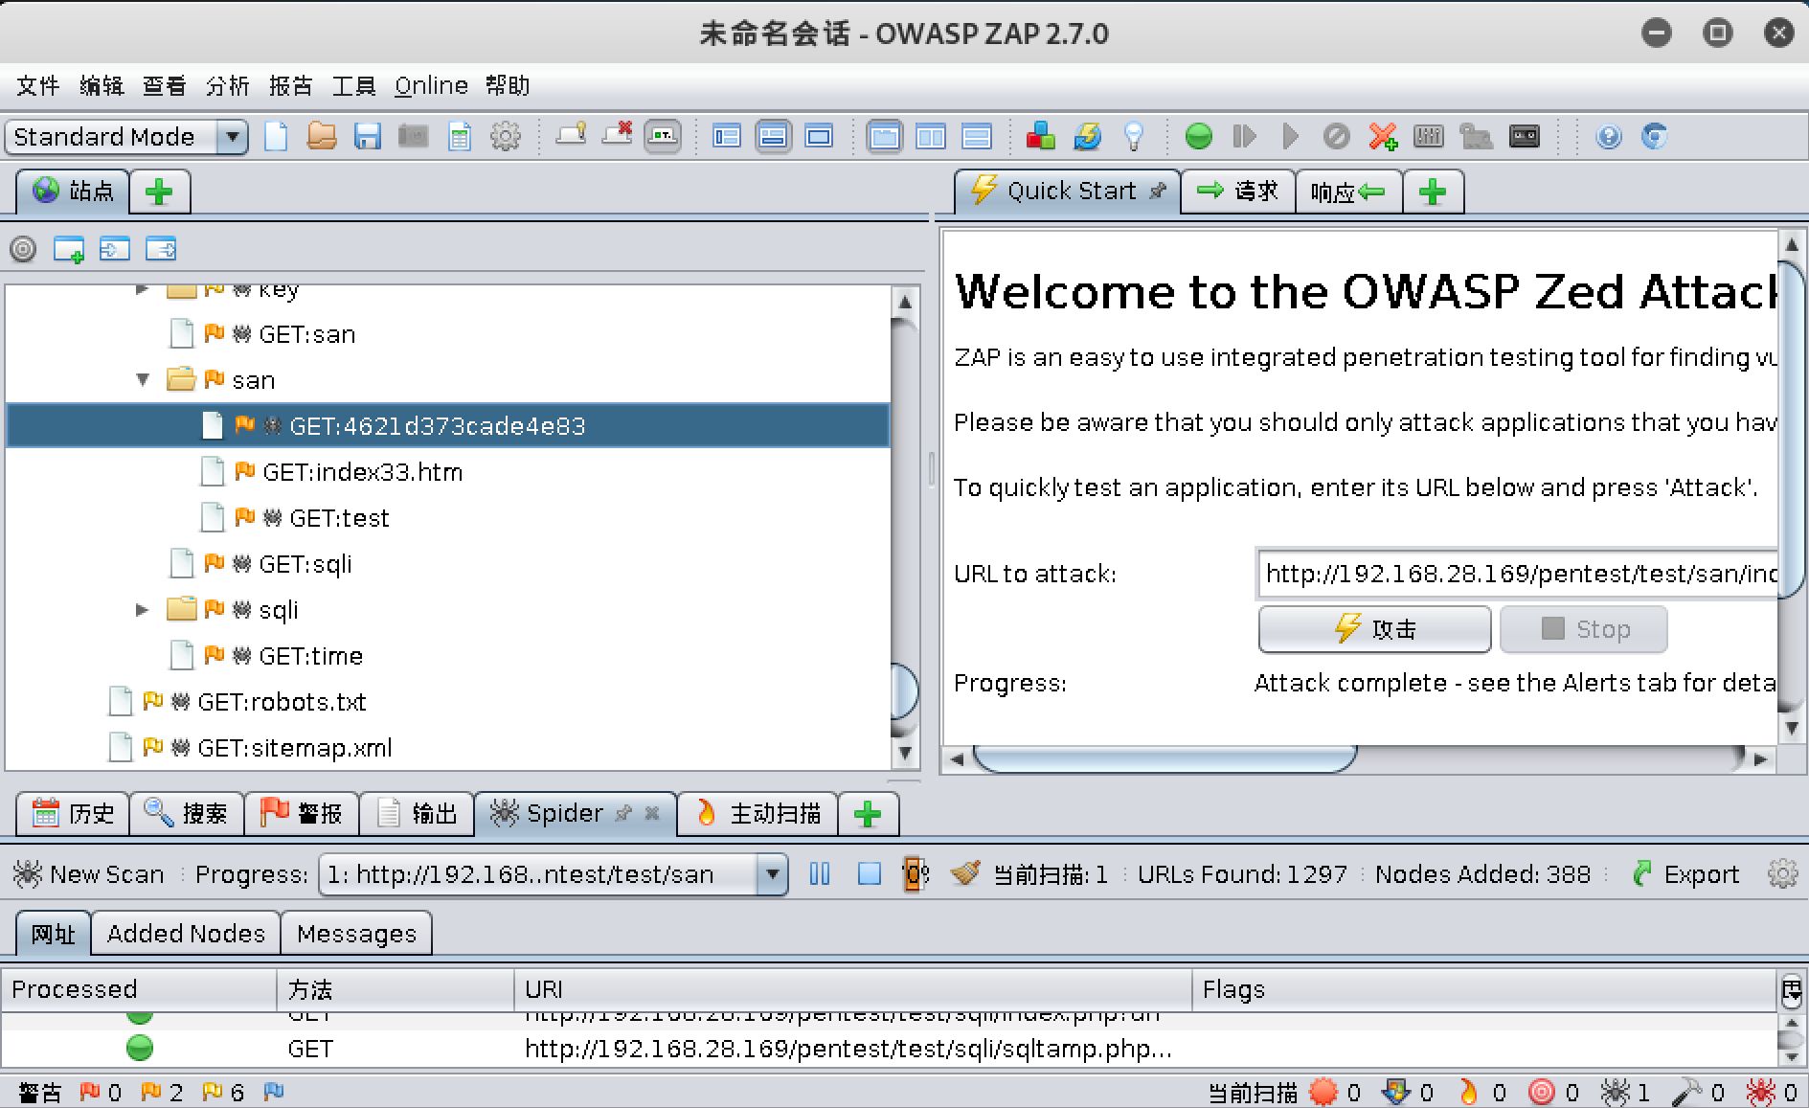Image resolution: width=1809 pixels, height=1108 pixels.
Task: Open the Online menu
Action: [431, 86]
